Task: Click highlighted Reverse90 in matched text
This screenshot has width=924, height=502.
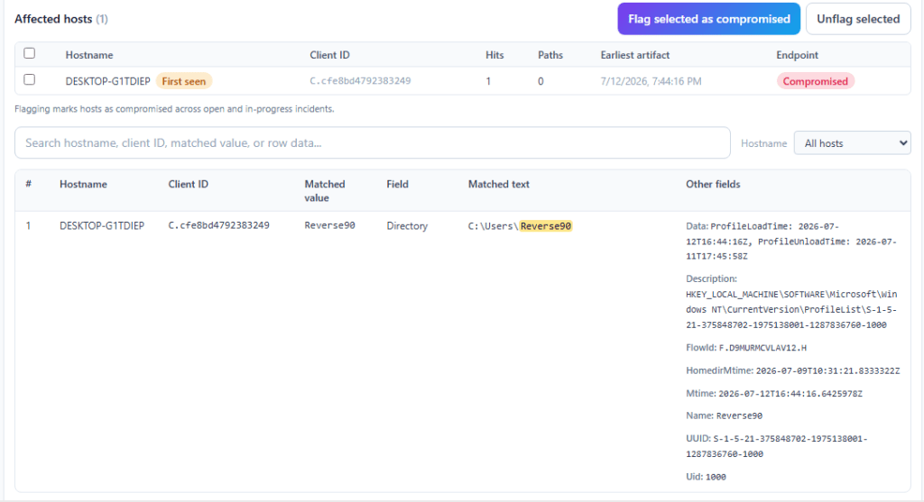Action: (x=546, y=226)
